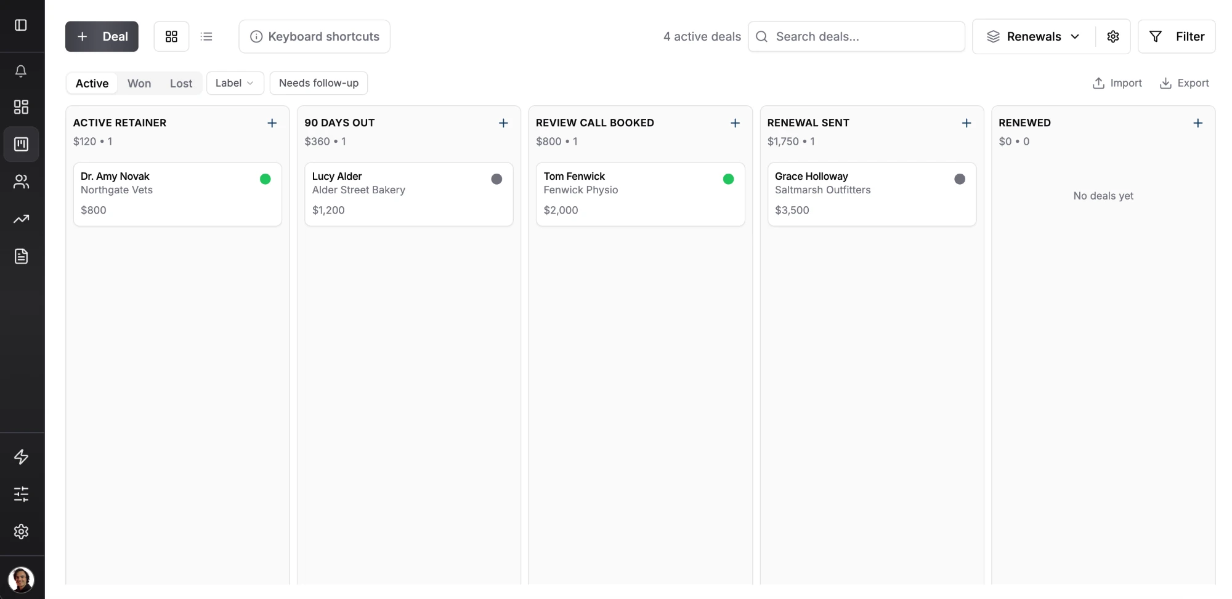Image resolution: width=1232 pixels, height=599 pixels.
Task: Open dashboard grid icon in sidebar
Action: tap(21, 107)
